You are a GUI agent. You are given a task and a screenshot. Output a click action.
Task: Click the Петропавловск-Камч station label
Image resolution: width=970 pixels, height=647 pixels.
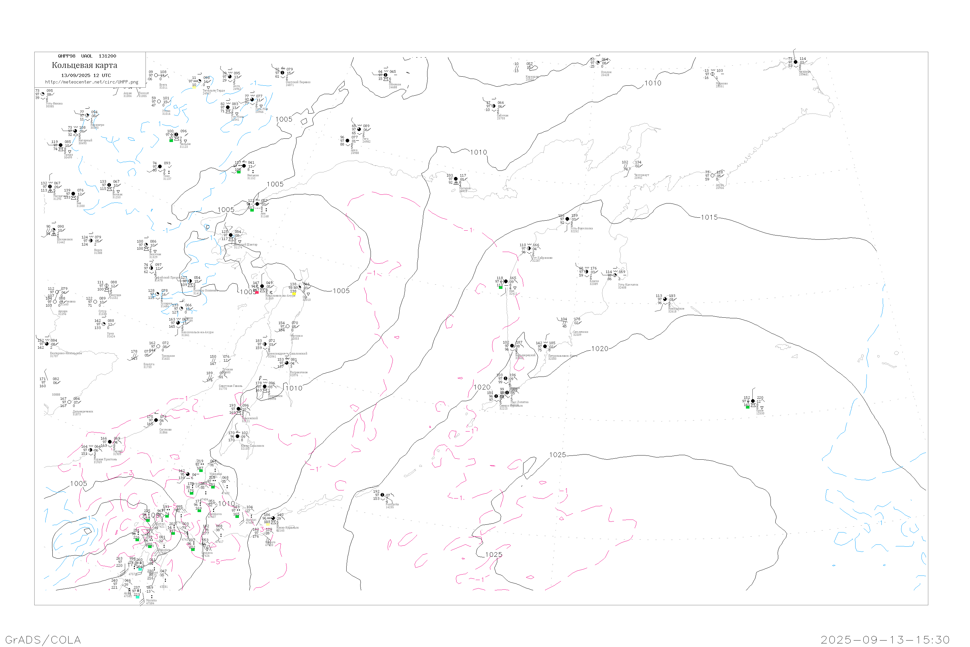(x=562, y=356)
